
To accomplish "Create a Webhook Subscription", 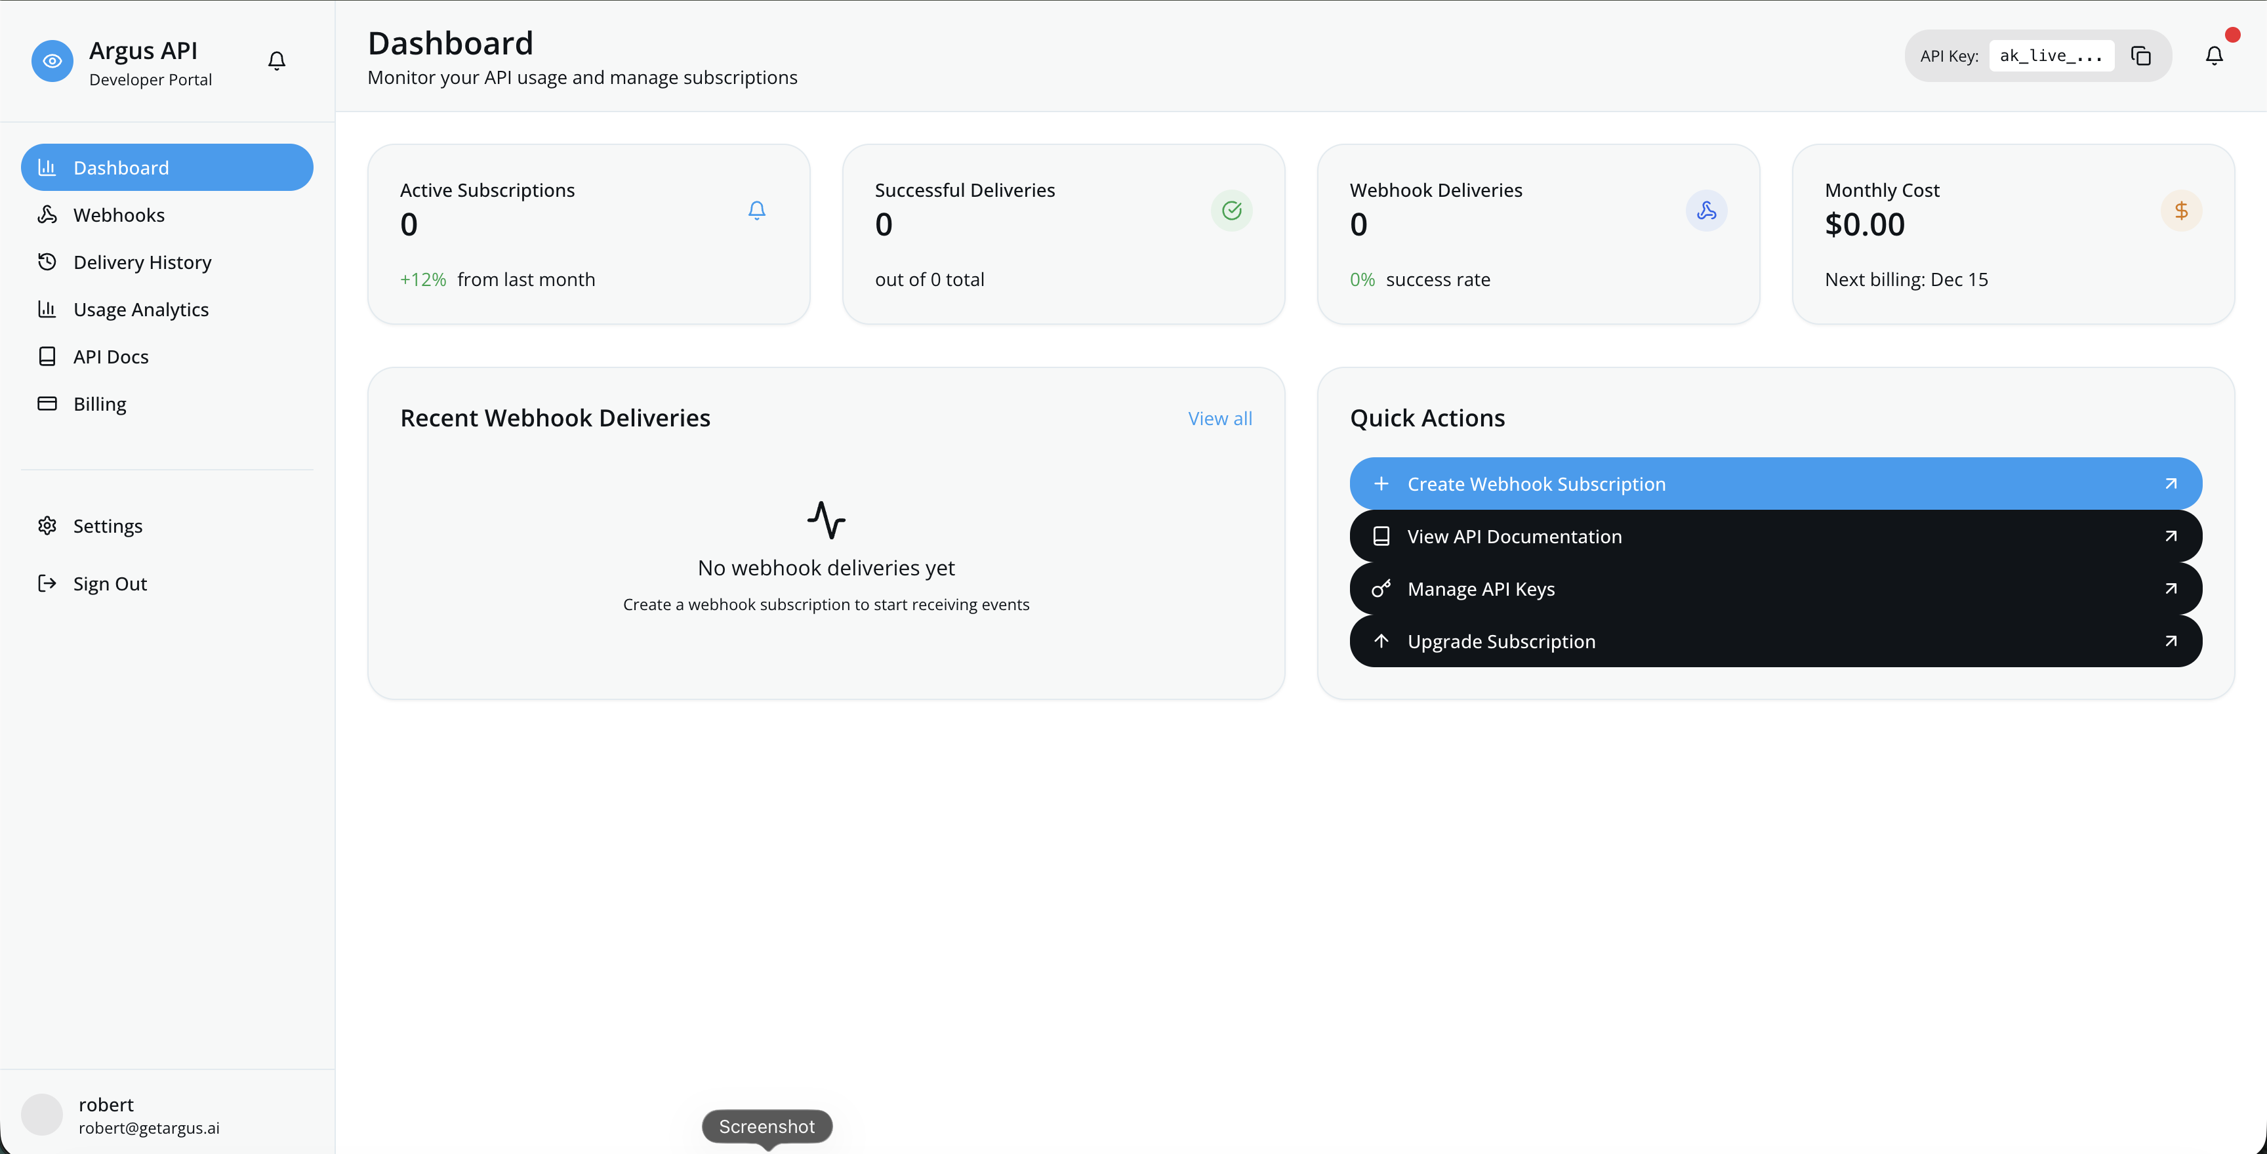I will (1775, 484).
